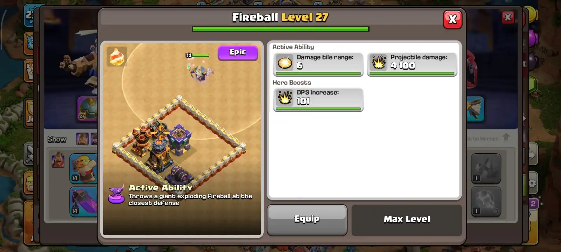Tap the Damage tile range stat icon

285,63
